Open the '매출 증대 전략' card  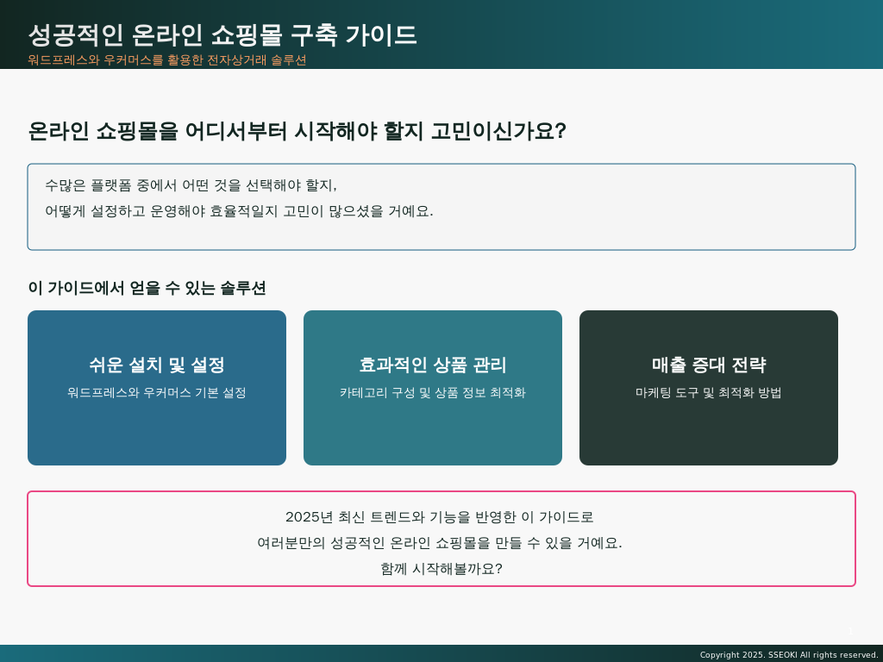(x=709, y=388)
